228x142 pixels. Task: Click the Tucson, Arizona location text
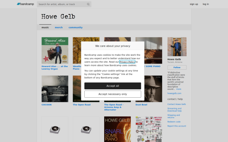click(x=175, y=62)
